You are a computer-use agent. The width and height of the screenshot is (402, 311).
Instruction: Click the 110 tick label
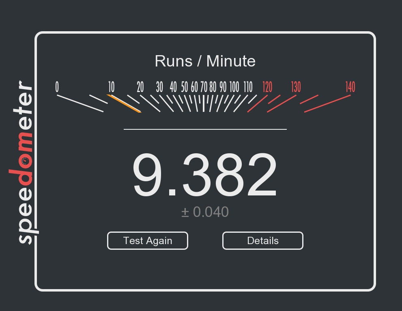coord(248,87)
